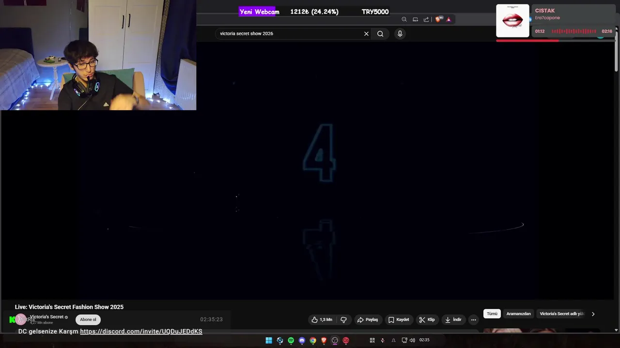Dislike the video with thumbs-down
This screenshot has width=620, height=348.
[x=343, y=319]
